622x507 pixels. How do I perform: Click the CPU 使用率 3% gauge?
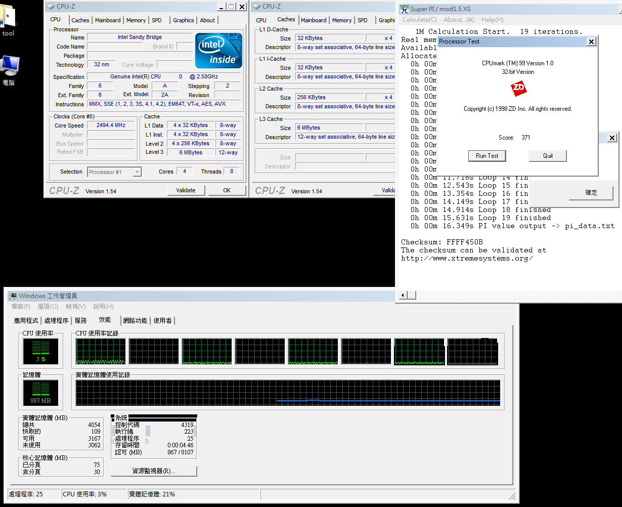coord(40,352)
